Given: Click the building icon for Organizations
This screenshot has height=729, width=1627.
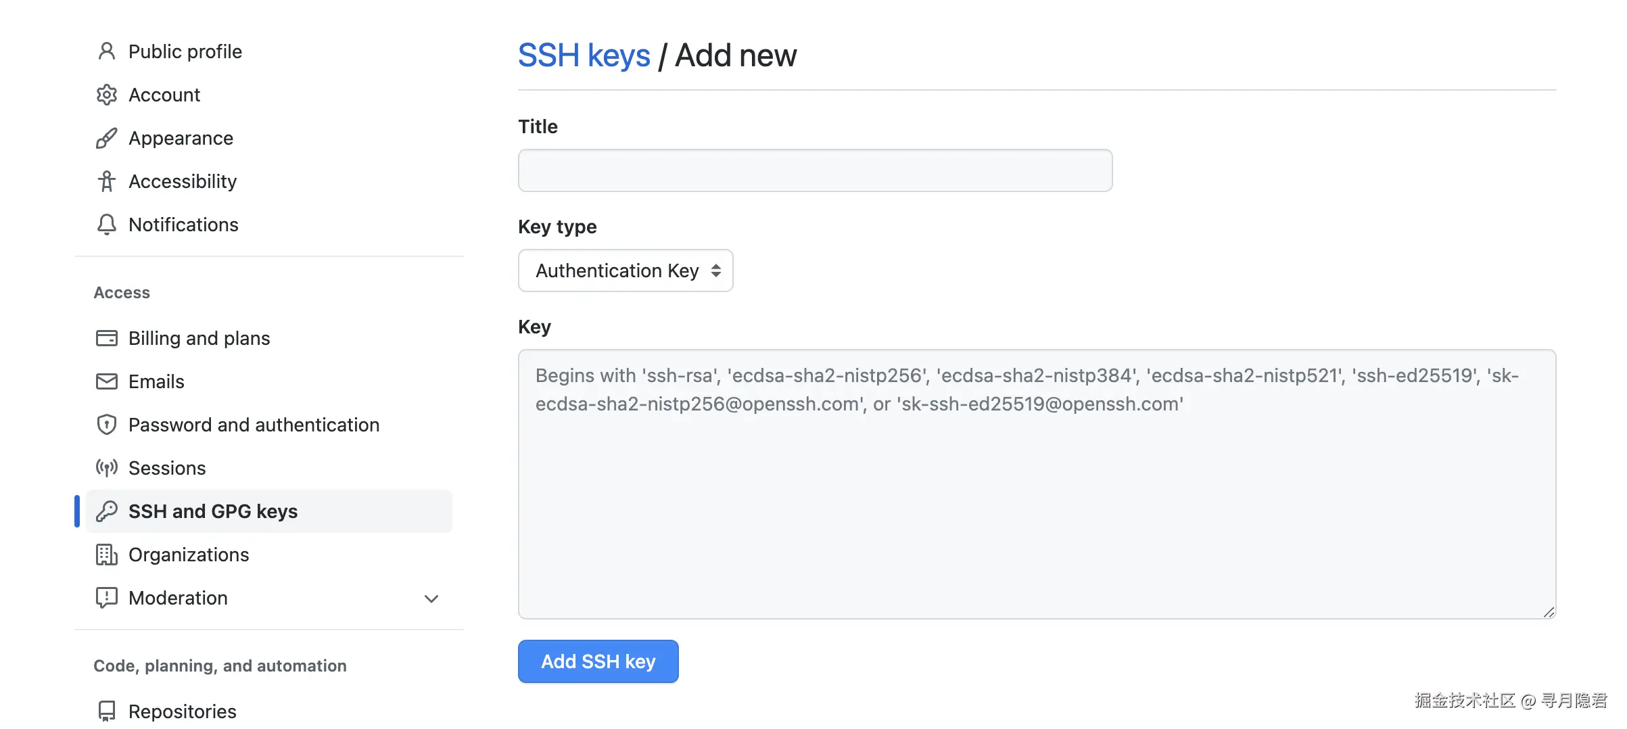Looking at the screenshot, I should pyautogui.click(x=106, y=555).
